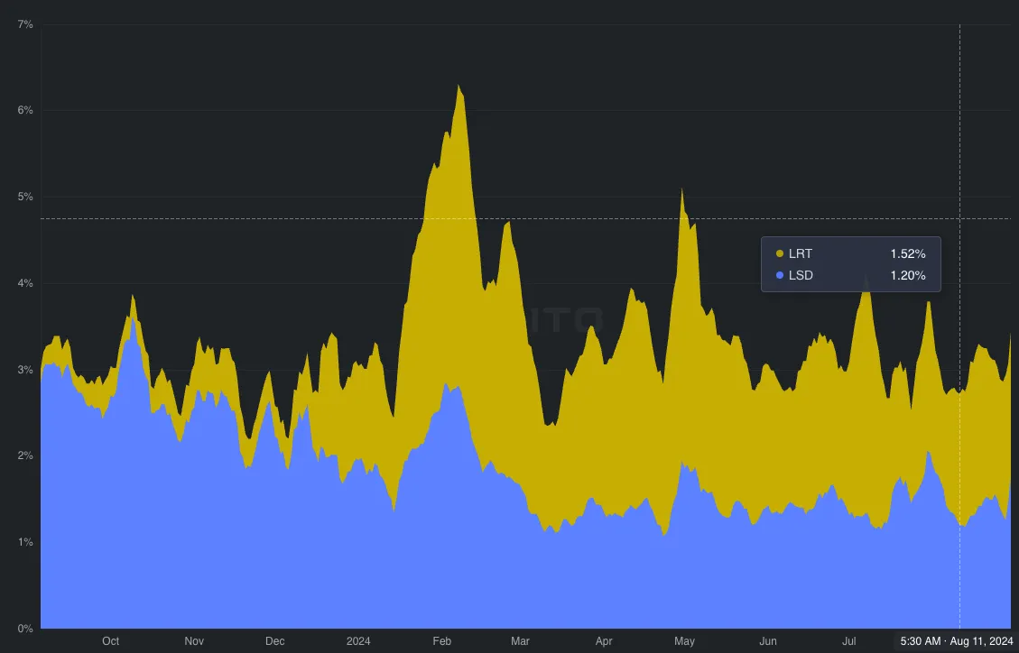The width and height of the screenshot is (1019, 653).
Task: Click the Dec label on x-axis
Action: point(275,641)
